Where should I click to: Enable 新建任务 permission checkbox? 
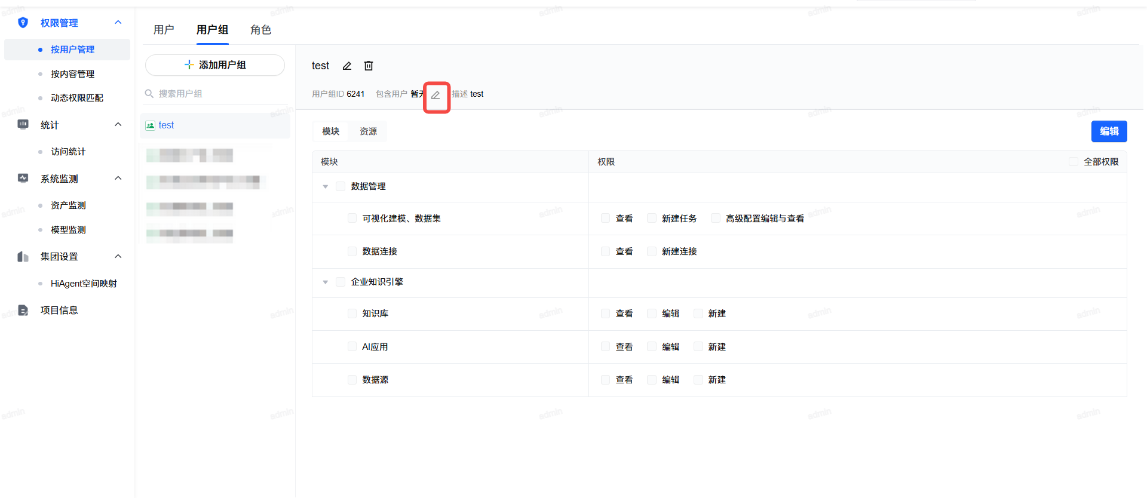(652, 219)
